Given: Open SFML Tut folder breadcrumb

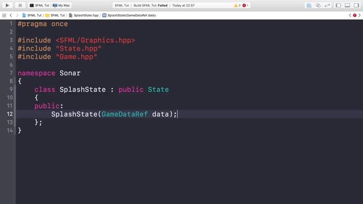Looking at the screenshot, I should point(55,15).
